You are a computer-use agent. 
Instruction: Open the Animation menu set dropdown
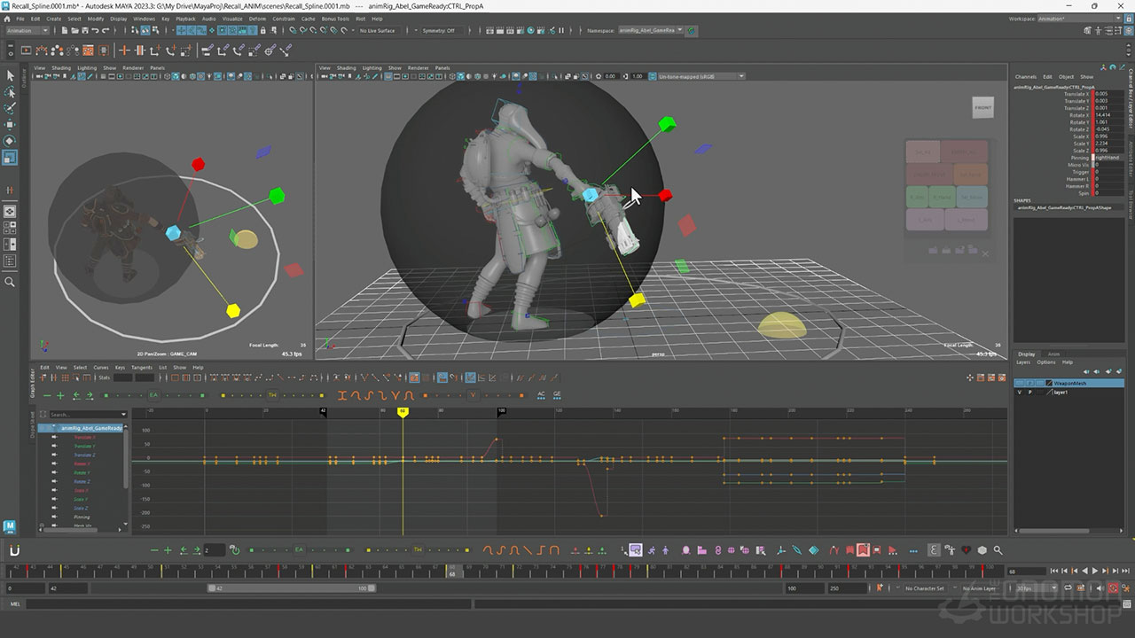28,30
